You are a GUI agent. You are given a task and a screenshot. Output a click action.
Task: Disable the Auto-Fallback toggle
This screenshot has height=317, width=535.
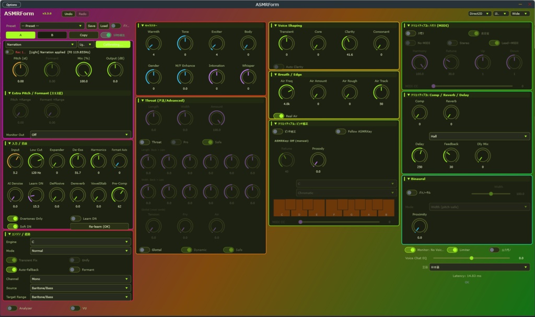(11, 269)
